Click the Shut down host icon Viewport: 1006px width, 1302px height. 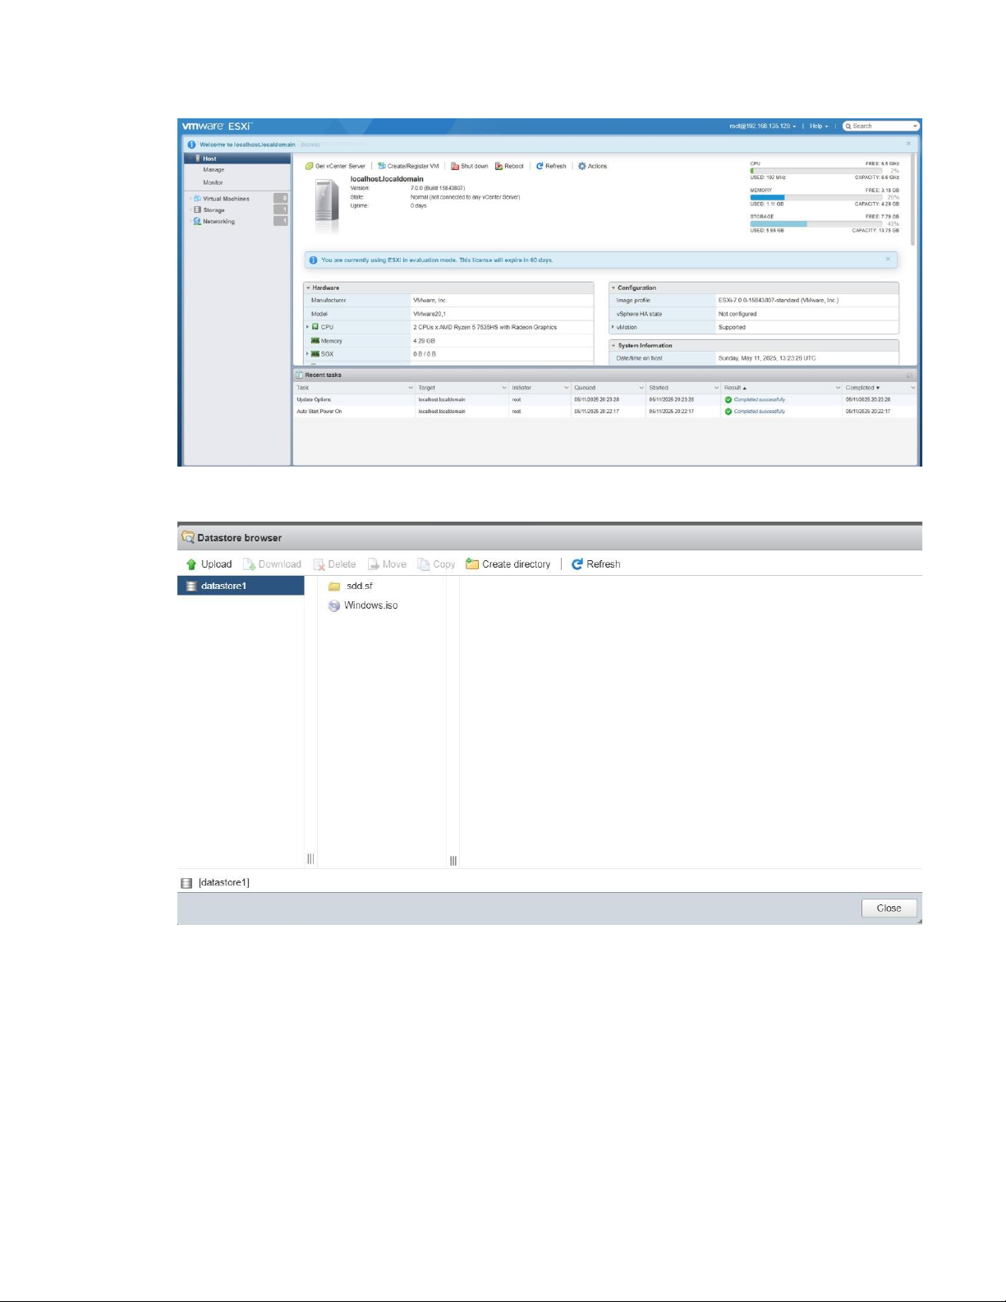pos(455,166)
